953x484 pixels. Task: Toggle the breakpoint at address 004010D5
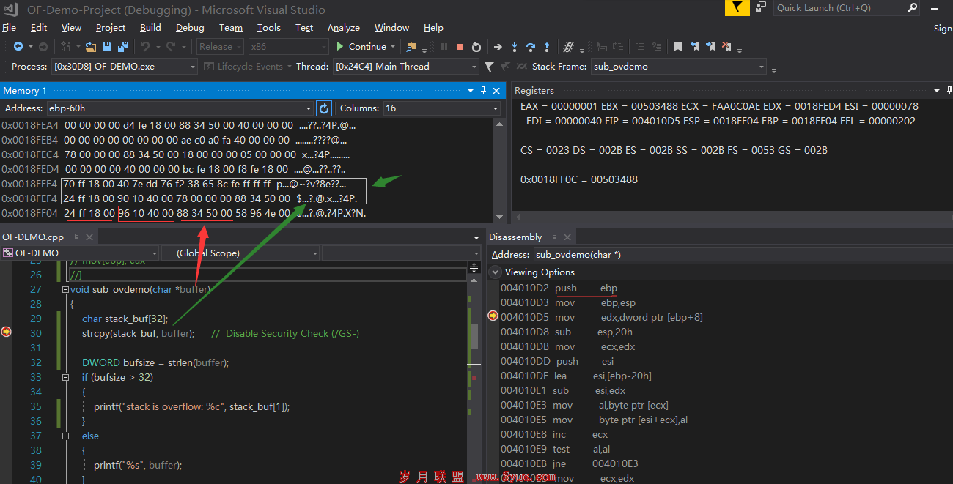(493, 316)
